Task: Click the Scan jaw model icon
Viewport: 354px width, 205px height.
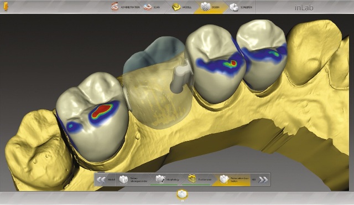Action: (x=148, y=7)
